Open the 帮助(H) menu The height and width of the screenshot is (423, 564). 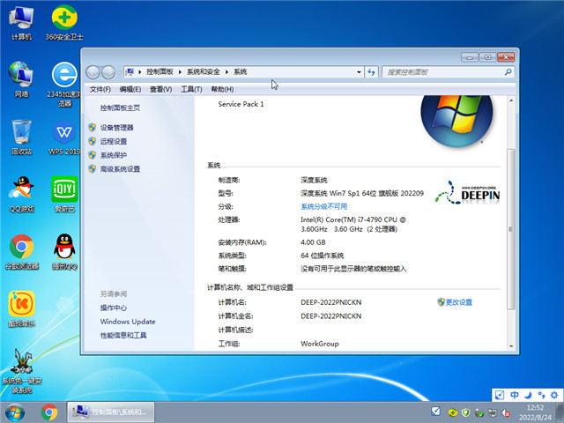(x=222, y=89)
